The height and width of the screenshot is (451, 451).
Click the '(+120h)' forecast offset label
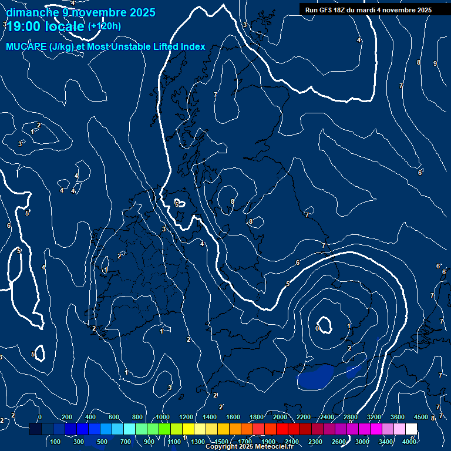(105, 26)
